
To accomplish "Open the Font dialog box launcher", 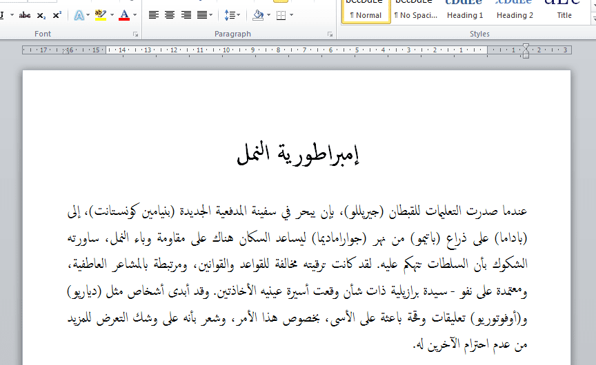I will point(135,34).
